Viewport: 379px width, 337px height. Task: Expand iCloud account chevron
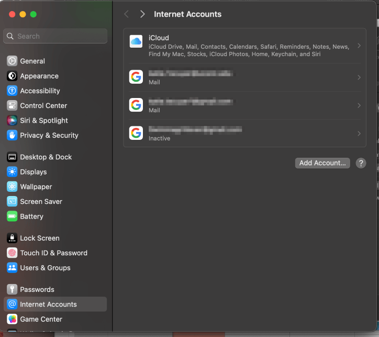point(359,46)
